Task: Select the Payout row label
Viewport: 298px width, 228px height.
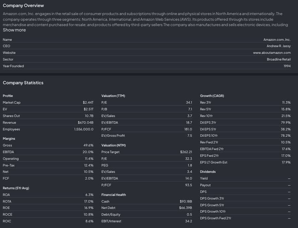Action: [x=205, y=185]
